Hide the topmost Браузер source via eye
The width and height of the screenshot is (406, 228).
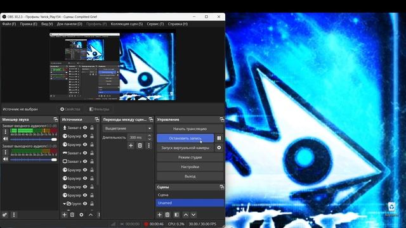(x=85, y=136)
